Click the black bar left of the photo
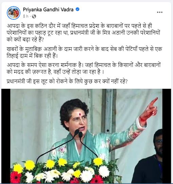Screen dimensions: 173x184 click(6, 136)
